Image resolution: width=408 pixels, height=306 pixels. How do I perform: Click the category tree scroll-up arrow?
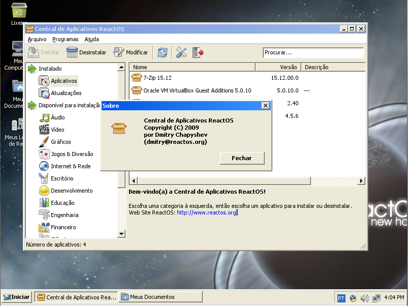click(x=121, y=68)
